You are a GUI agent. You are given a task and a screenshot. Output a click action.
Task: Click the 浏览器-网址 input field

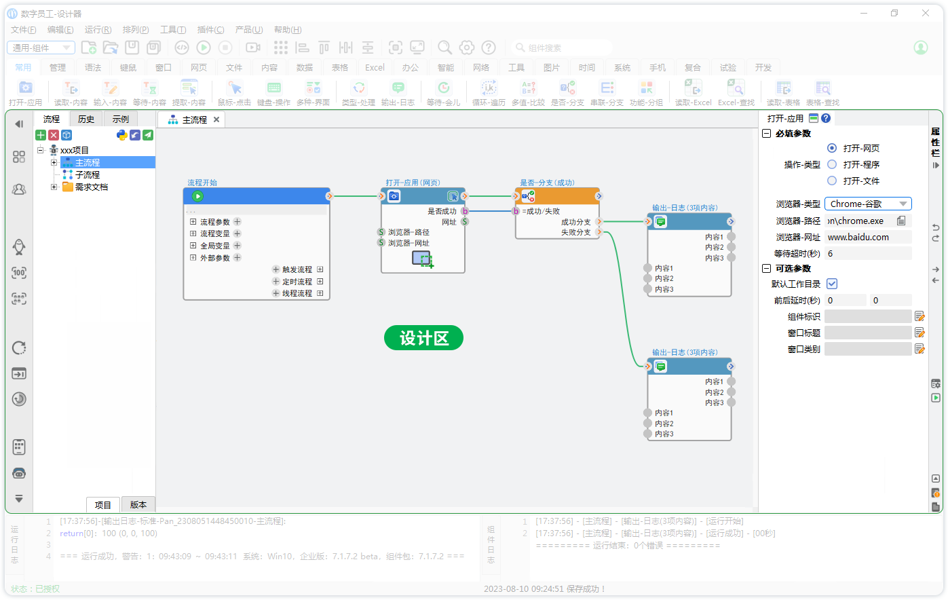point(868,237)
